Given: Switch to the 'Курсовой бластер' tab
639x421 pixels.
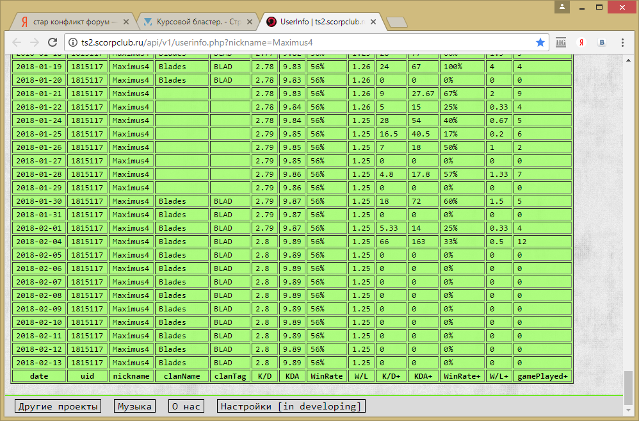Looking at the screenshot, I should point(199,22).
